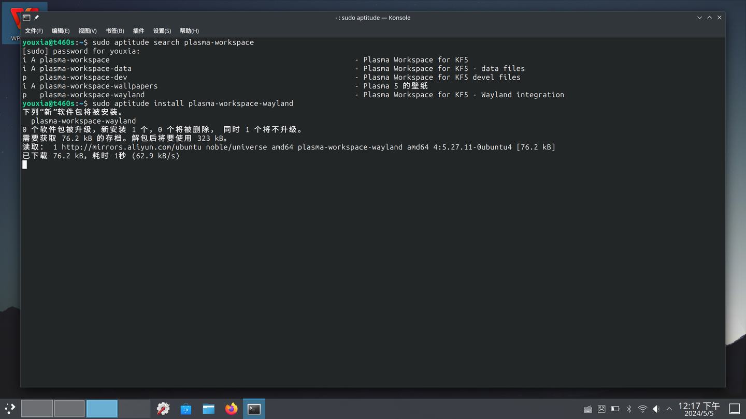
Task: Open the 书签(B) menu
Action: tap(114, 31)
